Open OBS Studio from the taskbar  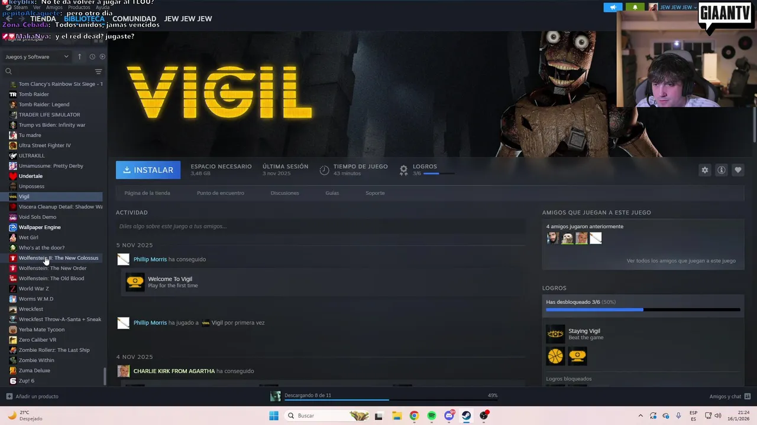[484, 416]
